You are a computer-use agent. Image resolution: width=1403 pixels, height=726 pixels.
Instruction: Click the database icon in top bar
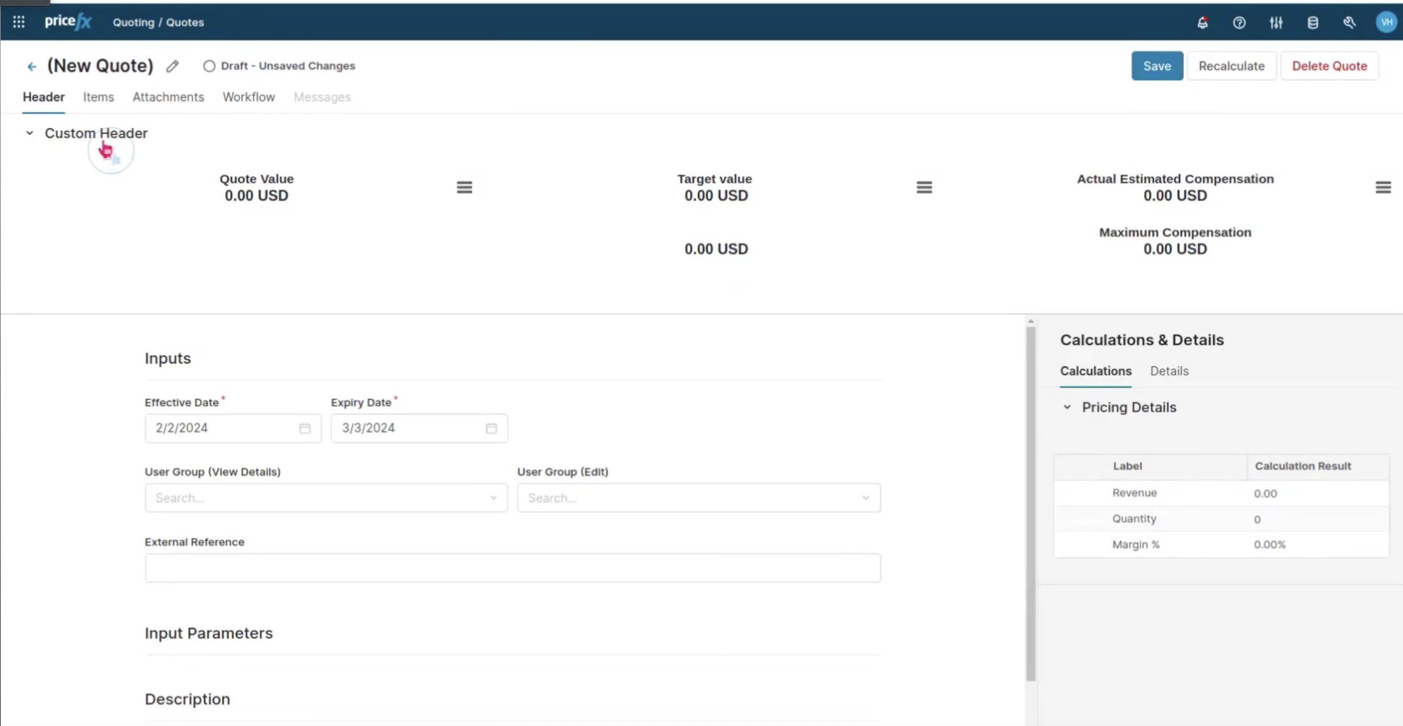1313,23
